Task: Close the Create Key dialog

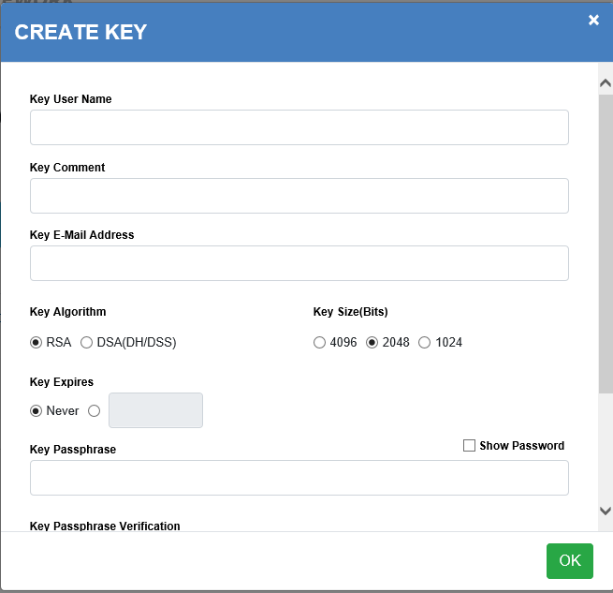Action: point(593,20)
